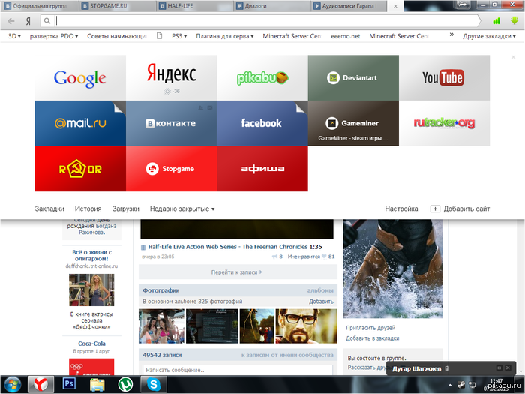Click Добавить link in photos section
The height and width of the screenshot is (394, 525).
coord(321,302)
